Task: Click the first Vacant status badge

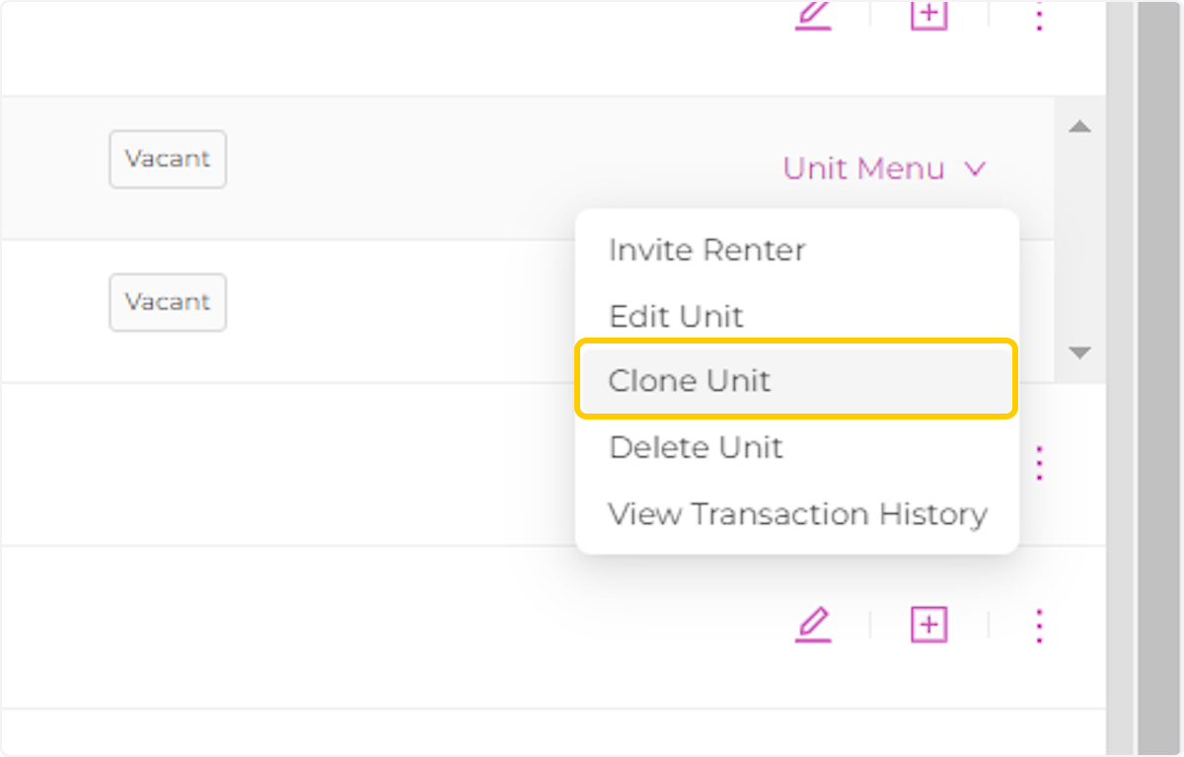Action: click(x=168, y=158)
